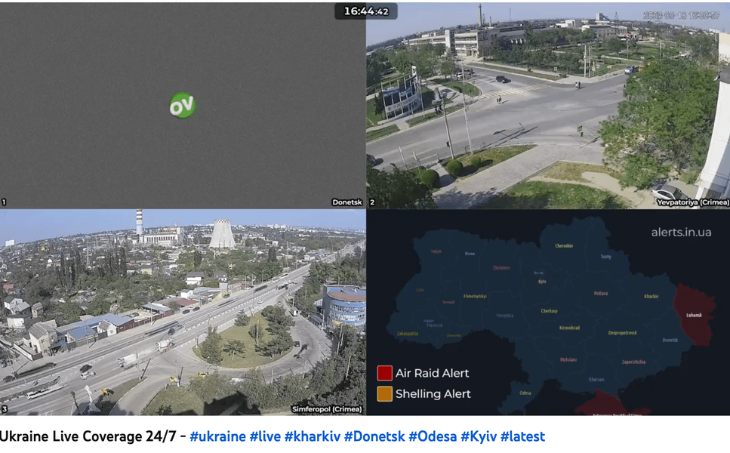This screenshot has height=453, width=730.
Task: Click the Kyiv label on alert map
Action: point(541,281)
